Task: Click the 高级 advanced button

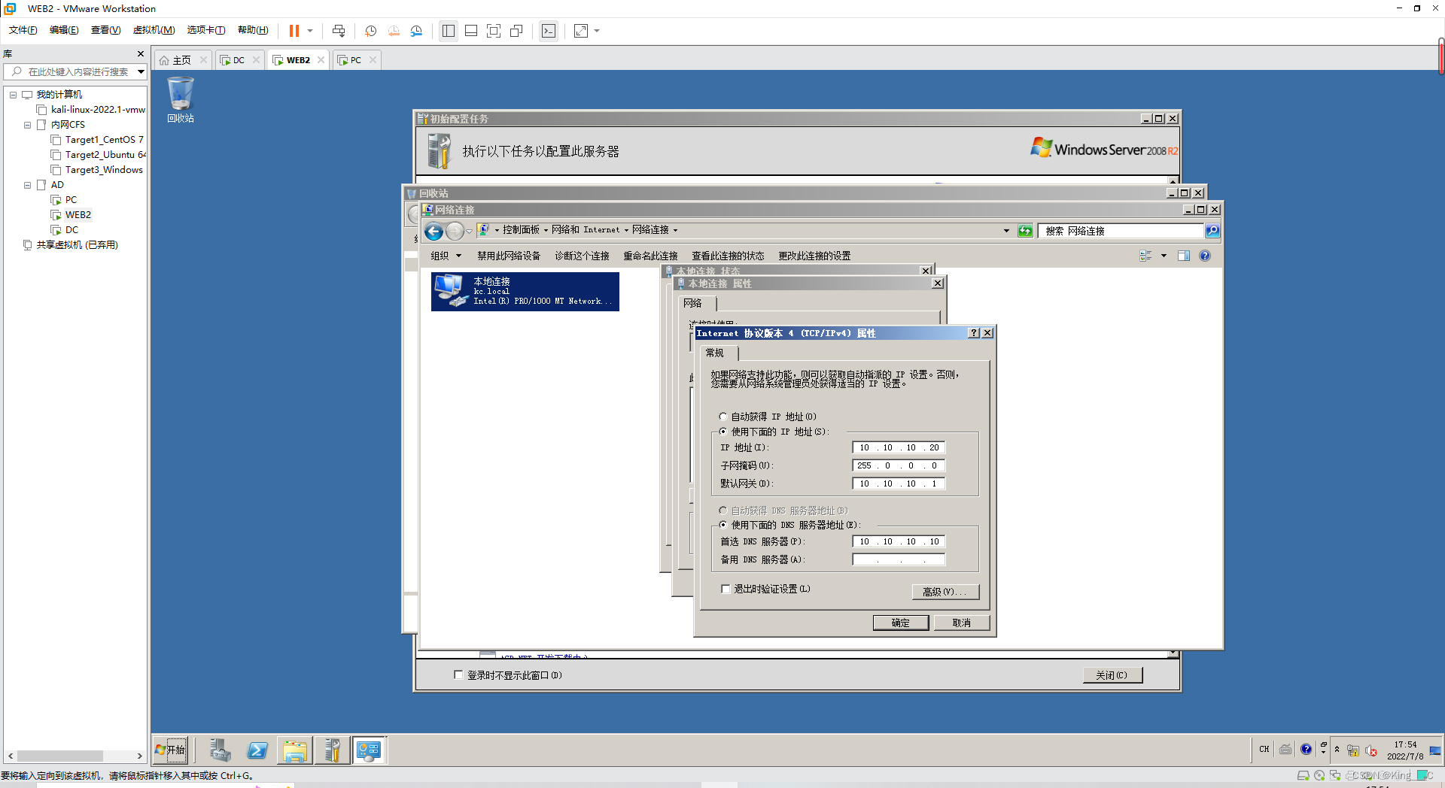Action: click(945, 592)
